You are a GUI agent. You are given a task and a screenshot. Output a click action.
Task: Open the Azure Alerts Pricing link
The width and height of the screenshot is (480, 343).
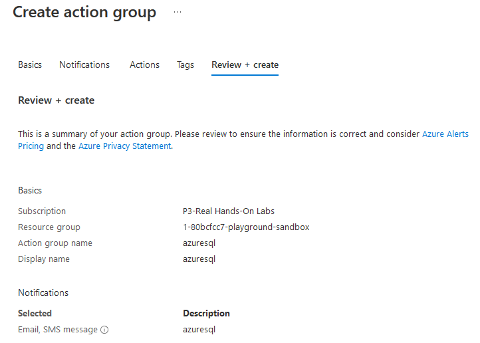pyautogui.click(x=445, y=134)
